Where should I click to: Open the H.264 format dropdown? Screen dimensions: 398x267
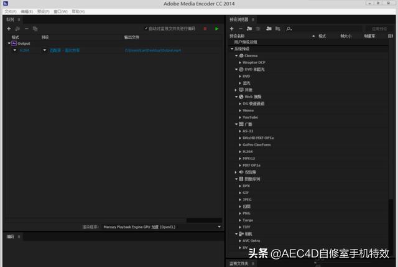[15, 50]
